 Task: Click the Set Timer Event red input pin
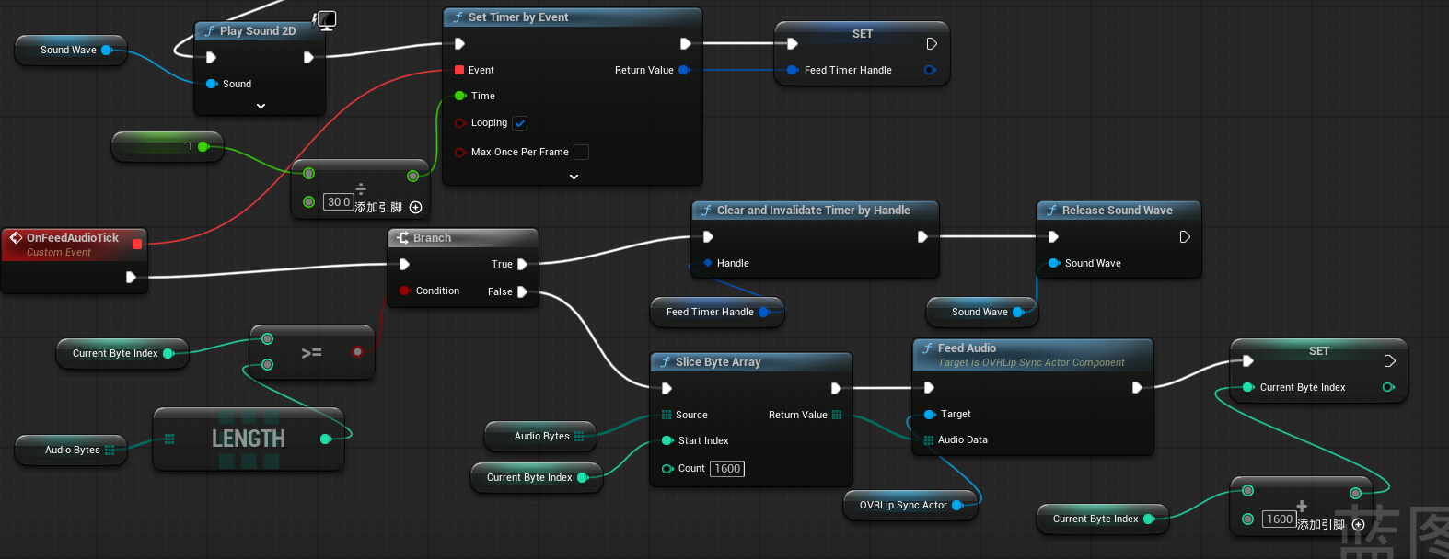pos(459,70)
